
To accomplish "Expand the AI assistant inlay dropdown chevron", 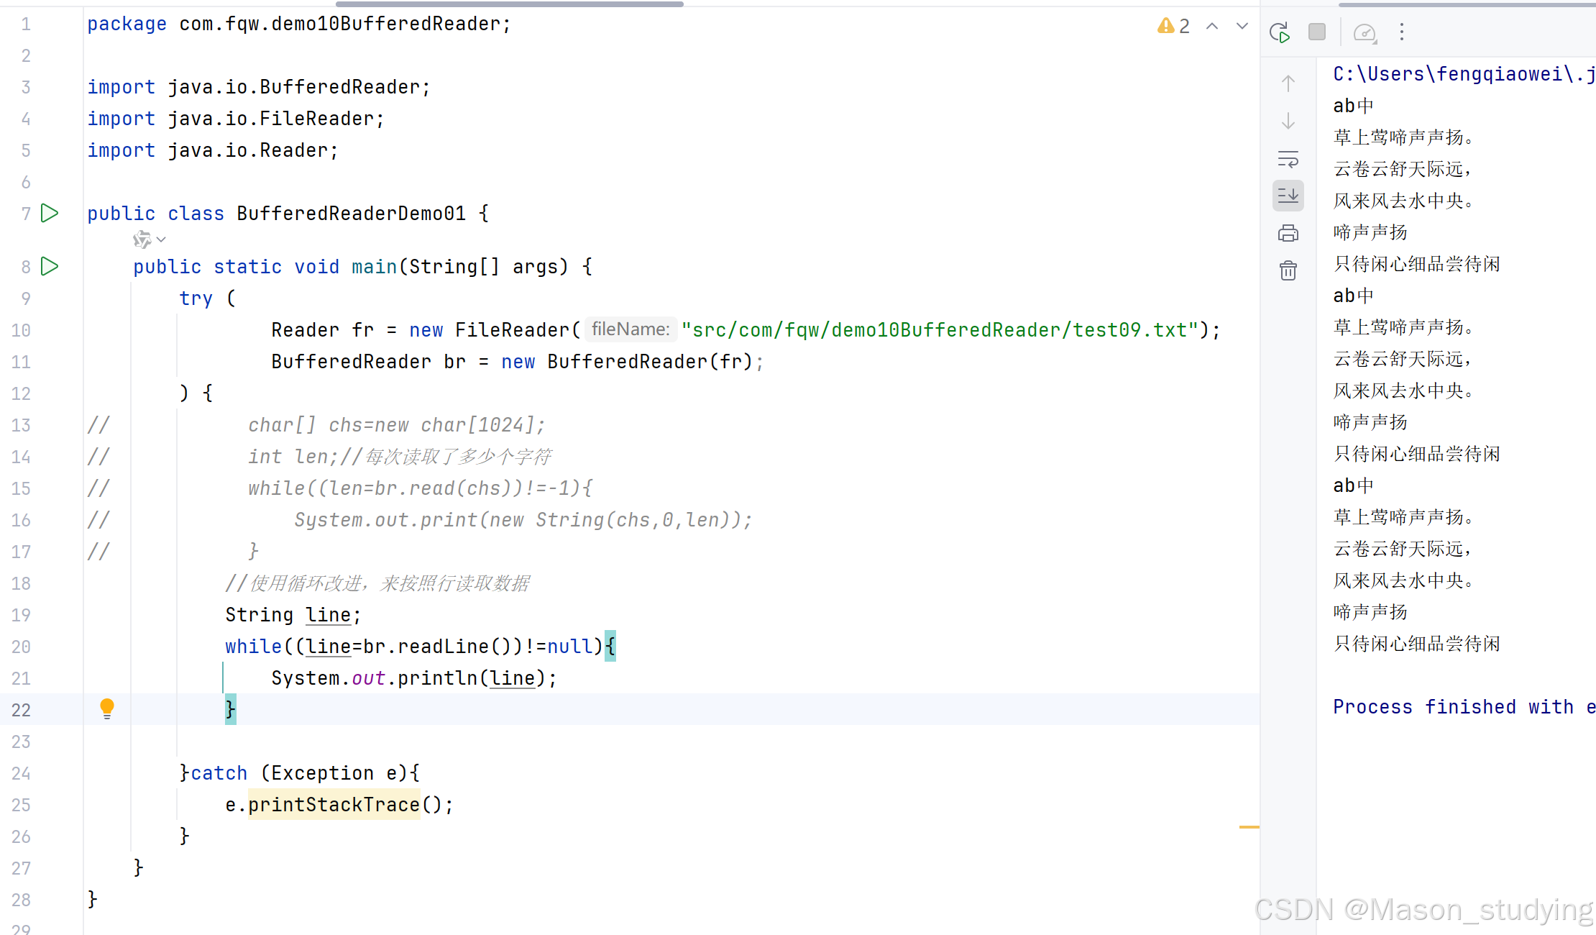I will click(x=161, y=240).
